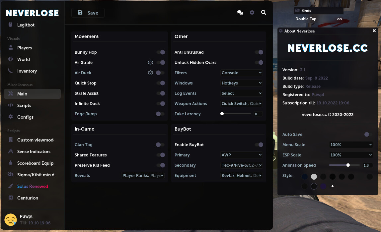Open the Windows Hotkeys dropdown
The height and width of the screenshot is (232, 381).
[242, 83]
